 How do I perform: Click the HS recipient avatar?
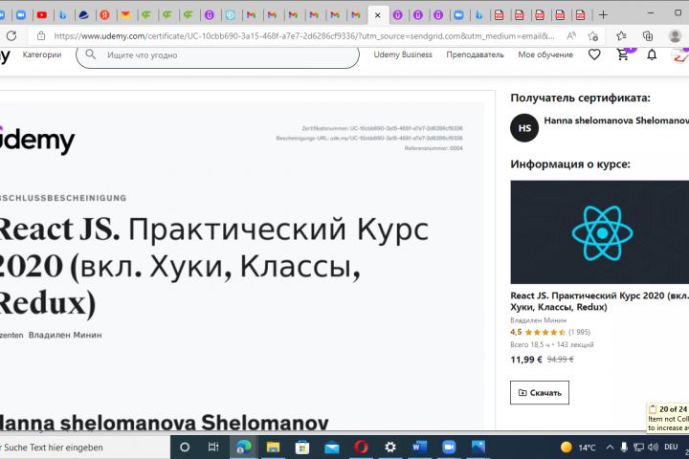(524, 128)
